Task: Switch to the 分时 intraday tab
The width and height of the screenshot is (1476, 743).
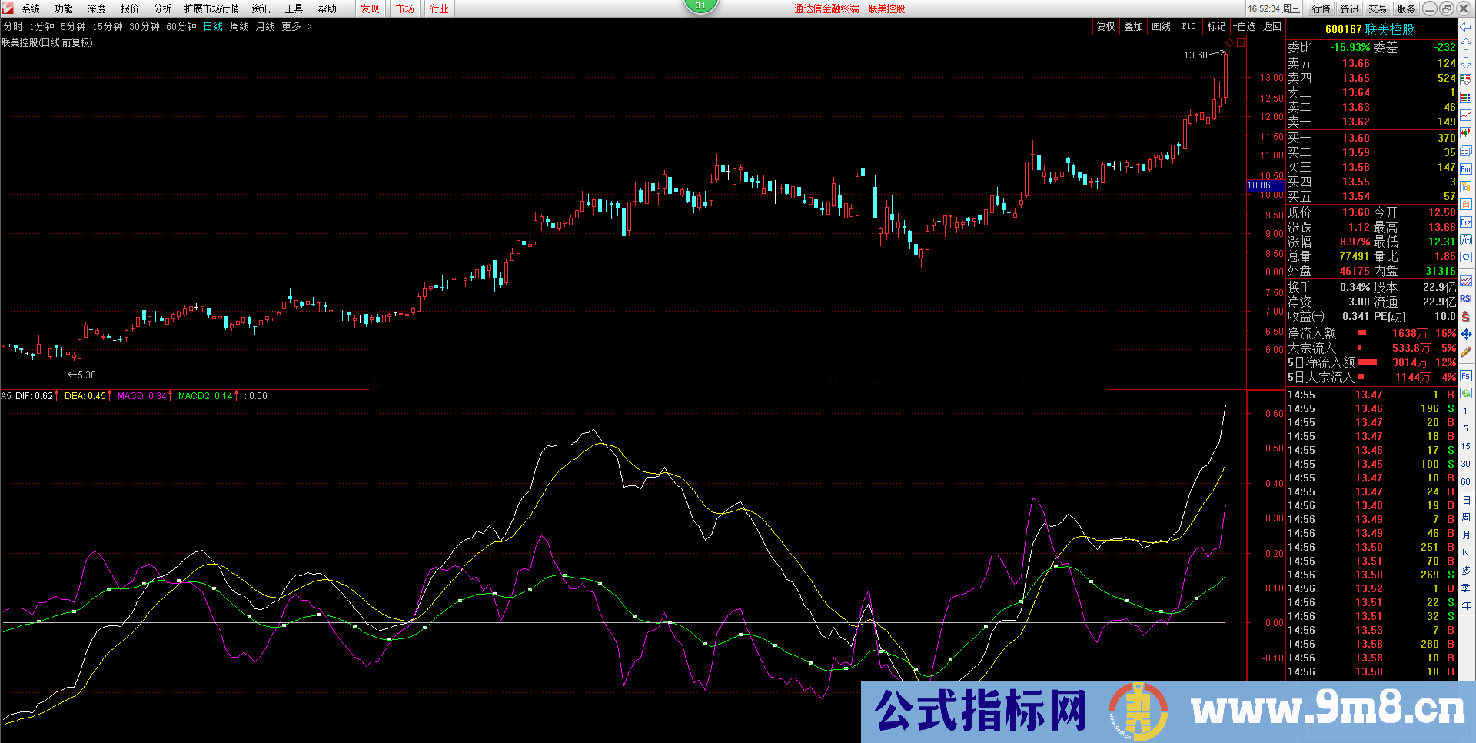Action: coord(13,25)
